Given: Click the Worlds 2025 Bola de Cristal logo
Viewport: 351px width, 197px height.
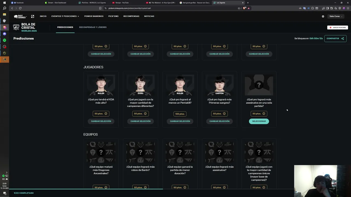Looking at the screenshot, I should pyautogui.click(x=25, y=27).
